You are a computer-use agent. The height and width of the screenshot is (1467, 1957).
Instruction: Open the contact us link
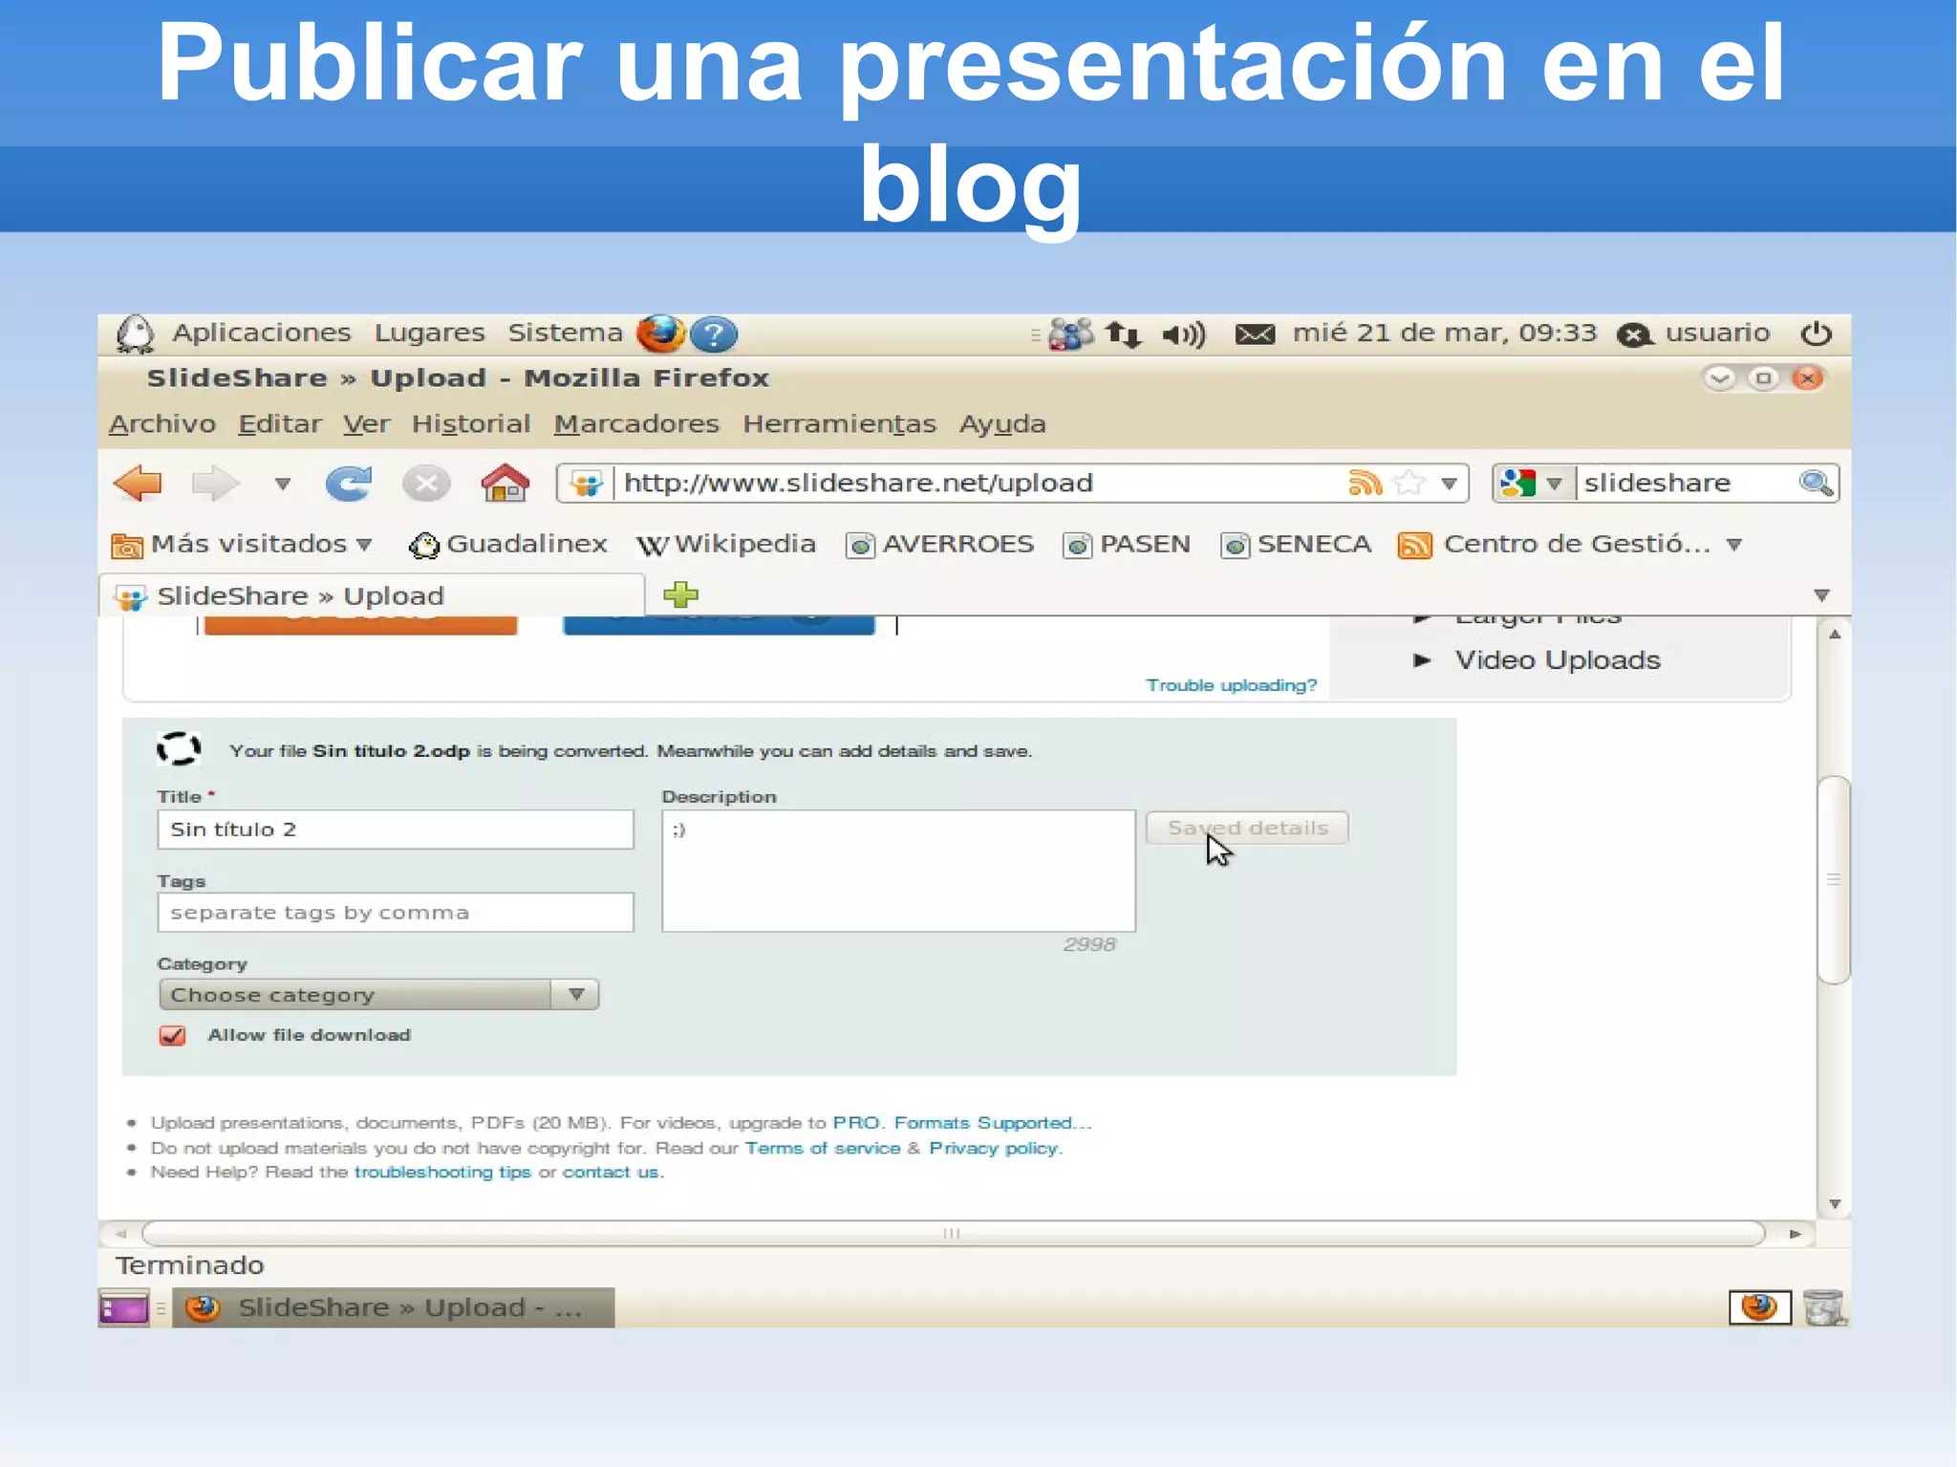(610, 1173)
